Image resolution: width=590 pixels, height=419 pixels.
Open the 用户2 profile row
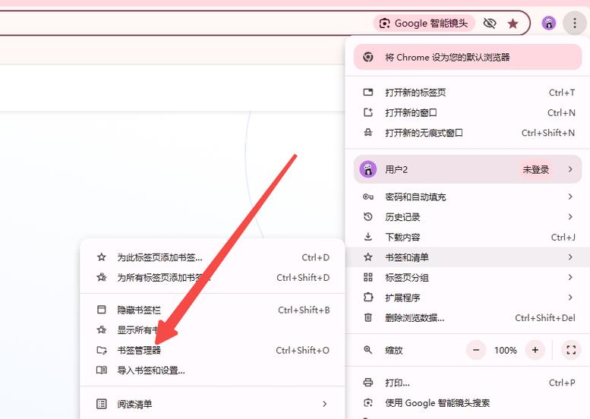(468, 169)
